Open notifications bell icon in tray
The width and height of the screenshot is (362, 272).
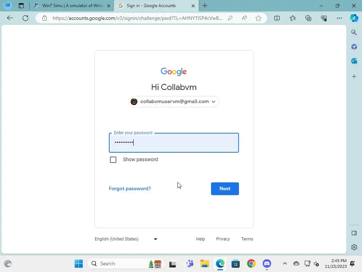coord(352,263)
